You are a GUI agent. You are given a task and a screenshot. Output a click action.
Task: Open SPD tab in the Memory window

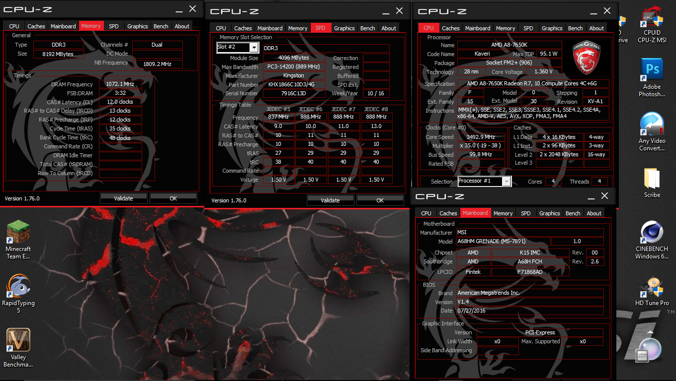point(114,26)
